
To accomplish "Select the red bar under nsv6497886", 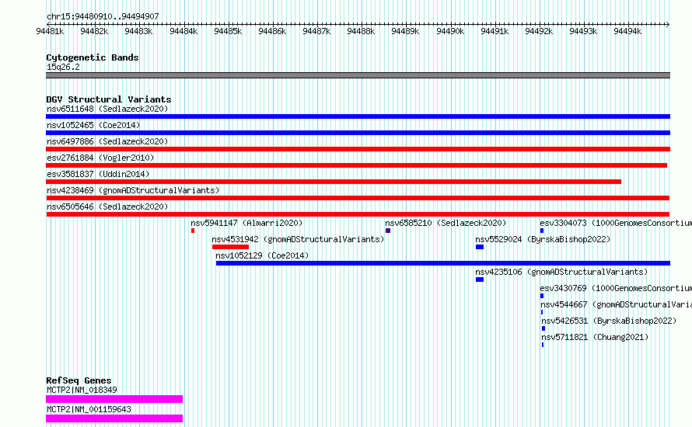I will (358, 149).
